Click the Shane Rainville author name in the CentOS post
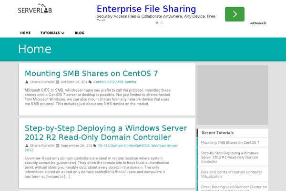This screenshot has width=286, height=191. 42,82
